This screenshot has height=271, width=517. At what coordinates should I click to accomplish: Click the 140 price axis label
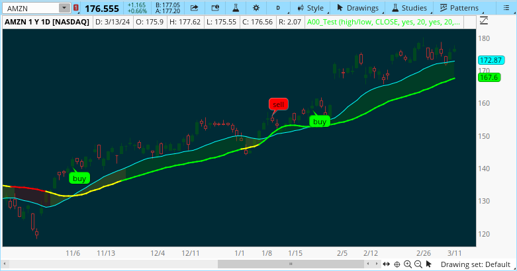click(484, 169)
